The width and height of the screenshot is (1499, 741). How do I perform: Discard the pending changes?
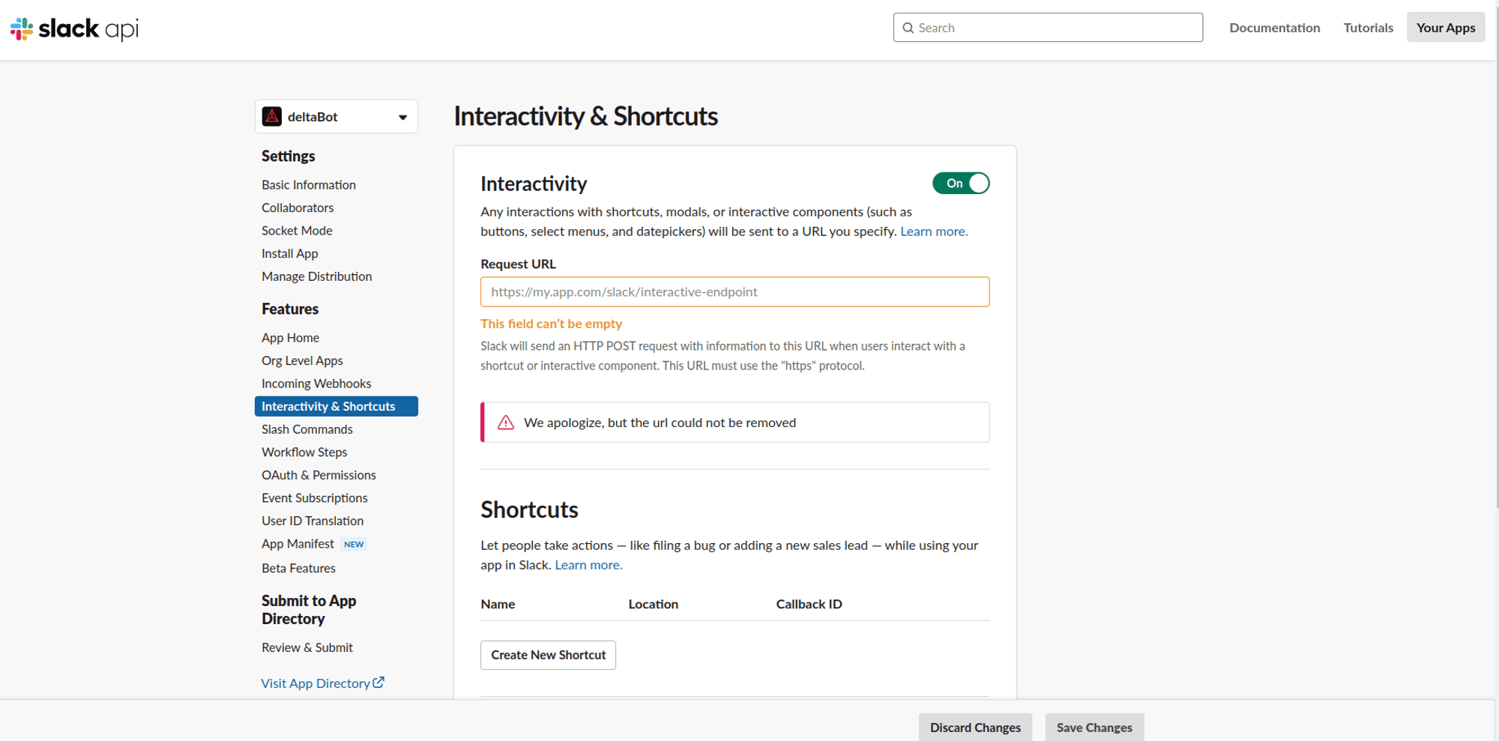tap(975, 727)
